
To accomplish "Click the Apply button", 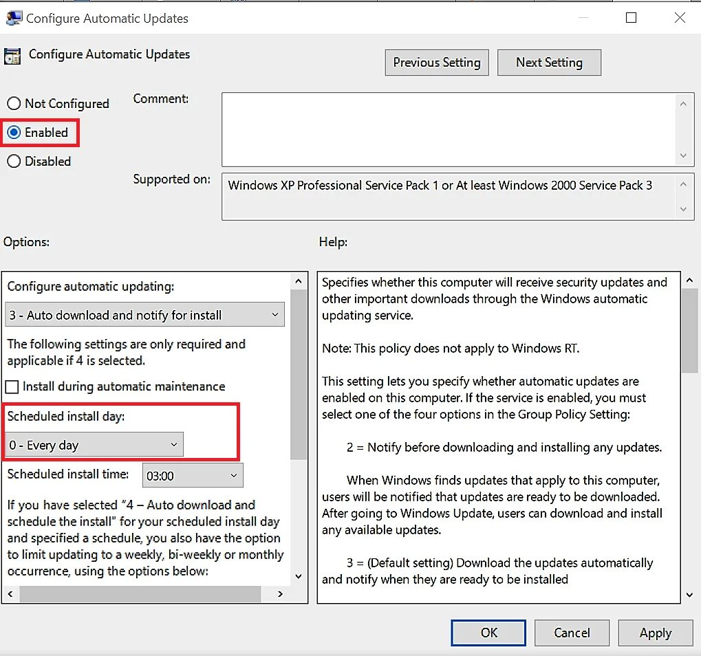I will pyautogui.click(x=656, y=633).
